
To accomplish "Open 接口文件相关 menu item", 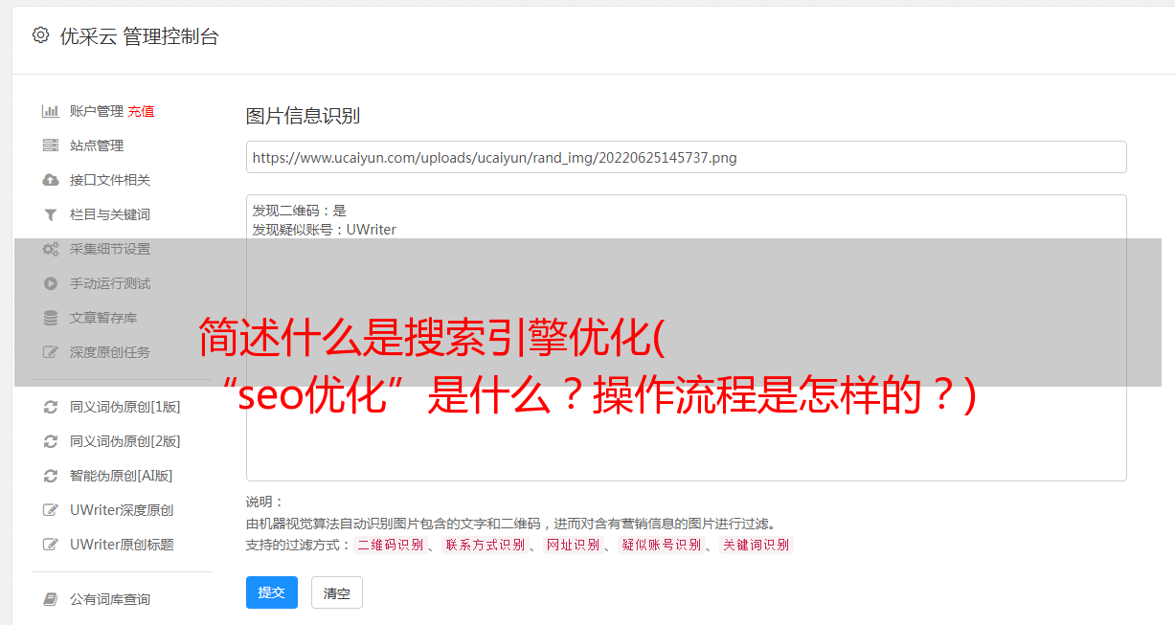I will point(110,180).
